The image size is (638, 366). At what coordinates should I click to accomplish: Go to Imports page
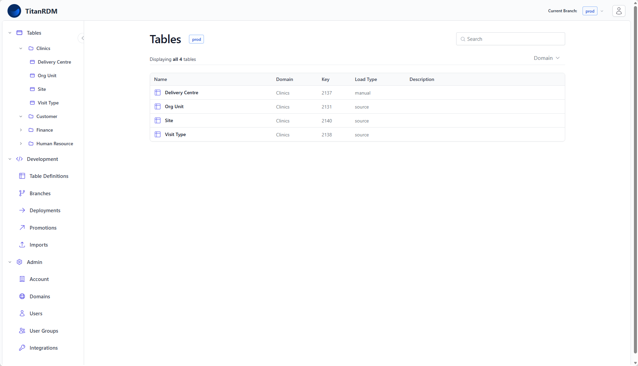pos(39,245)
